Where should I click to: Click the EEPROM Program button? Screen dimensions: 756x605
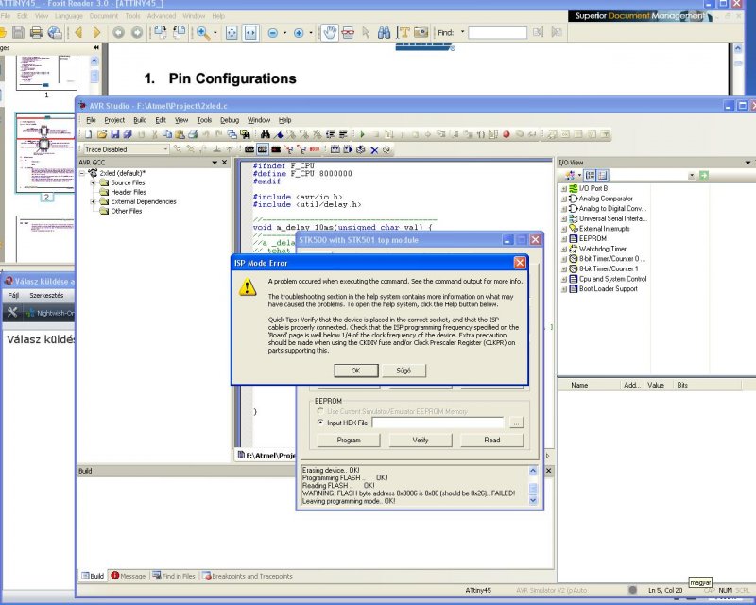349,440
